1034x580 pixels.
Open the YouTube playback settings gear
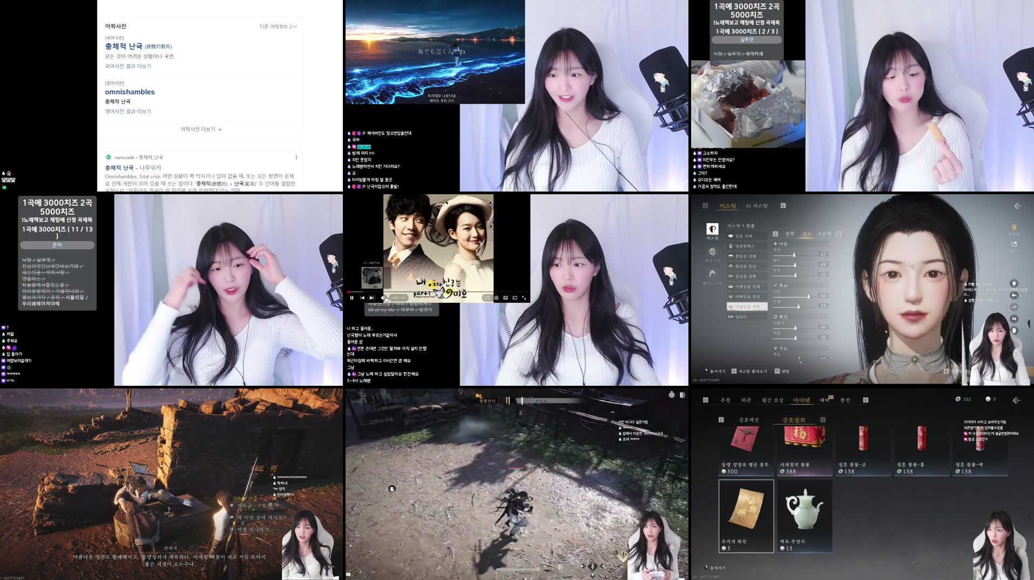(497, 298)
